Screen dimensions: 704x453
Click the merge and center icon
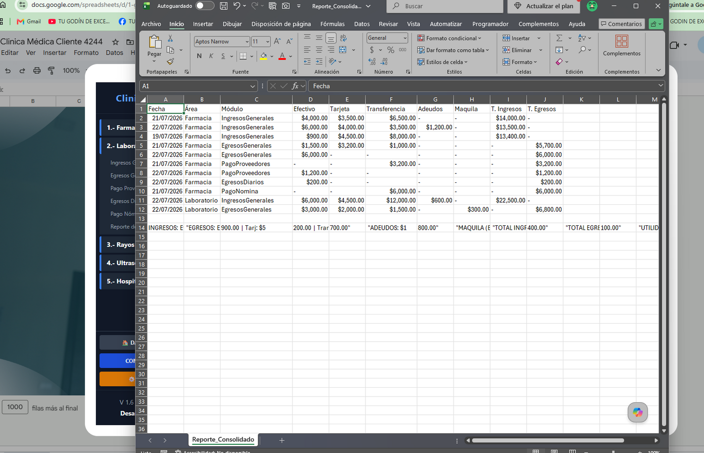coord(343,50)
